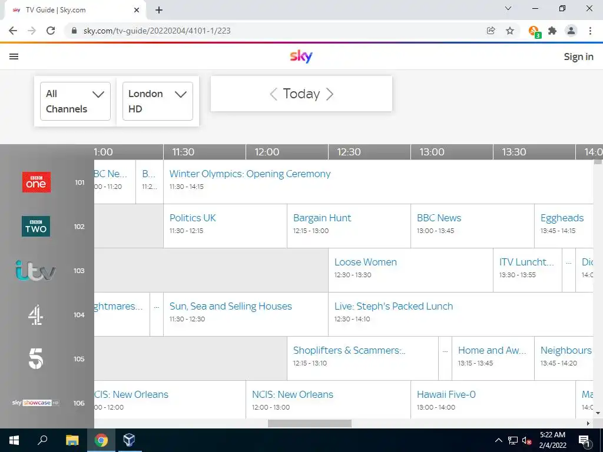Open the Neighbours programme
This screenshot has width=603, height=452.
564,358
